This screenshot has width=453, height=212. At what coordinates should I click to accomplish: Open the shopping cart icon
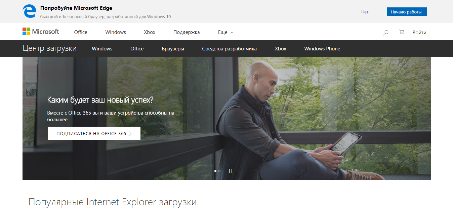pyautogui.click(x=401, y=32)
